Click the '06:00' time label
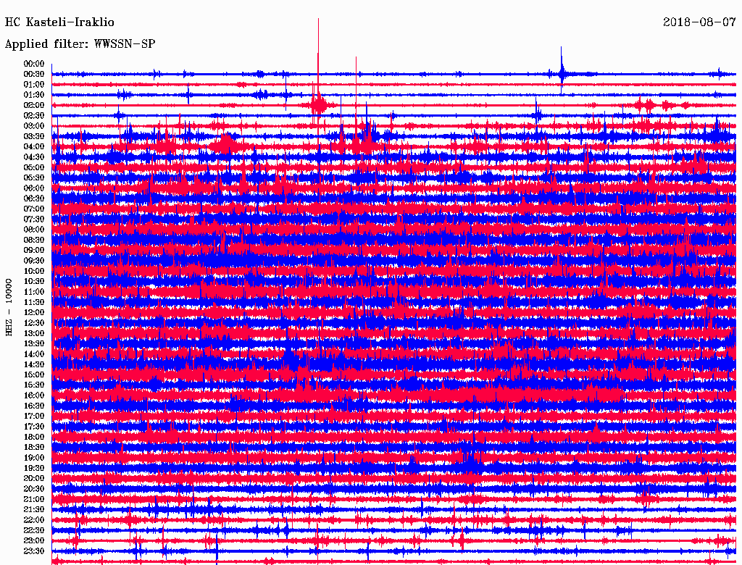Image resolution: width=742 pixels, height=565 pixels. point(34,188)
